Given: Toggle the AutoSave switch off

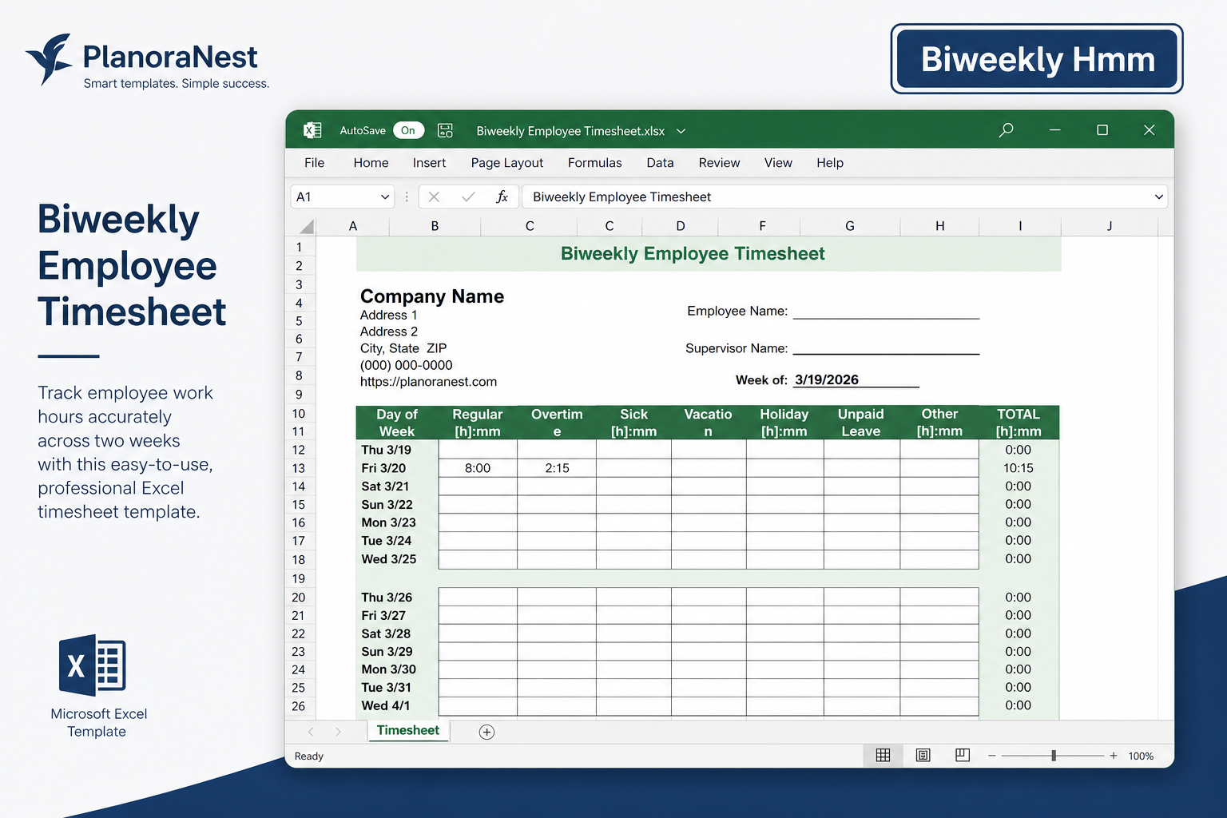Looking at the screenshot, I should tap(408, 130).
